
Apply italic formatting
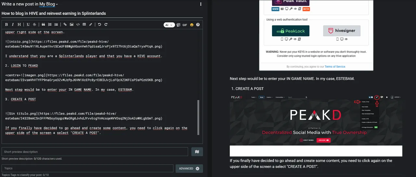click(13, 25)
